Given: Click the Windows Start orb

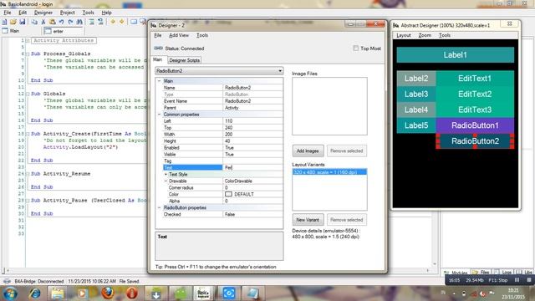Looking at the screenshot, I should coord(10,293).
